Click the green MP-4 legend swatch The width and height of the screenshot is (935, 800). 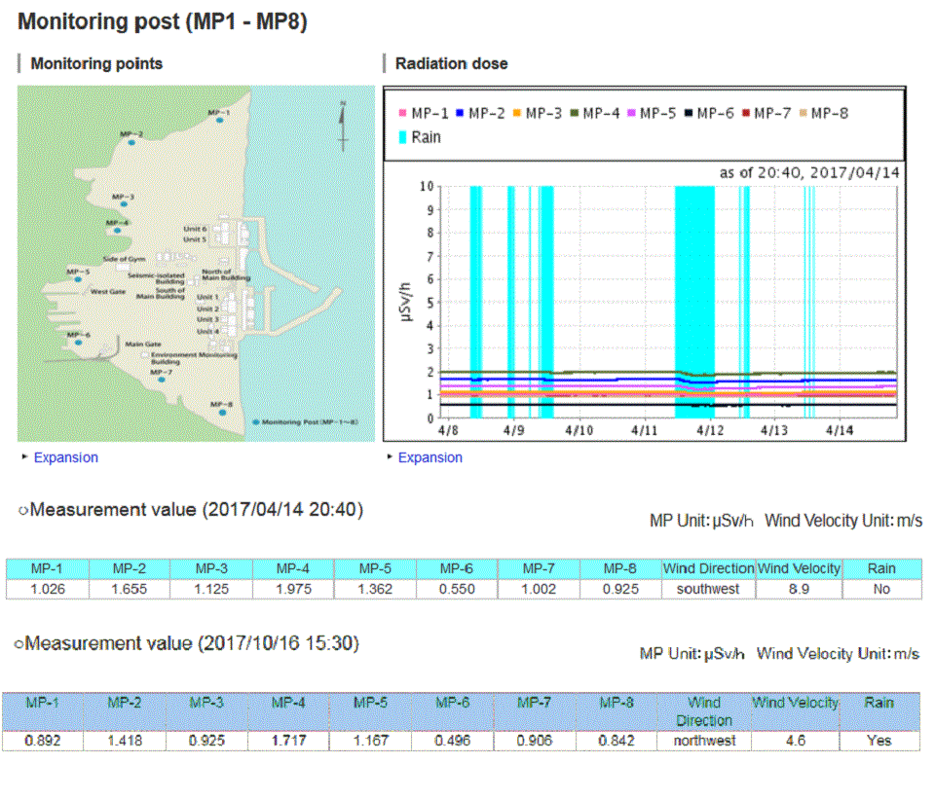(575, 114)
